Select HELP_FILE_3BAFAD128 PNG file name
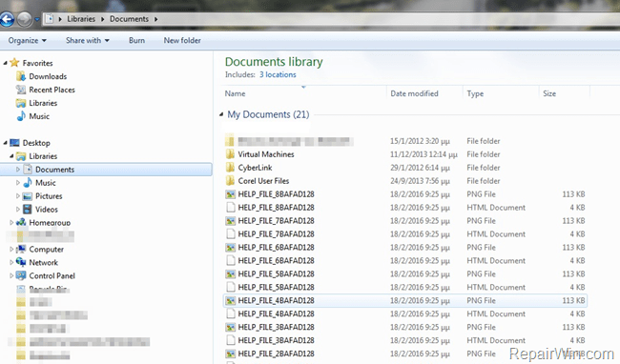The width and height of the screenshot is (620, 364). 276,327
